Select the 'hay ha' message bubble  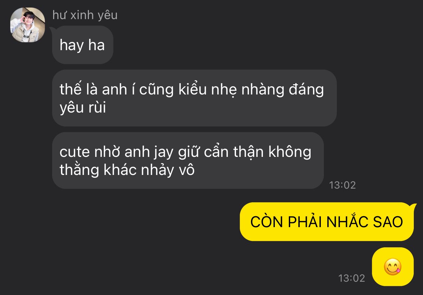tap(82, 45)
